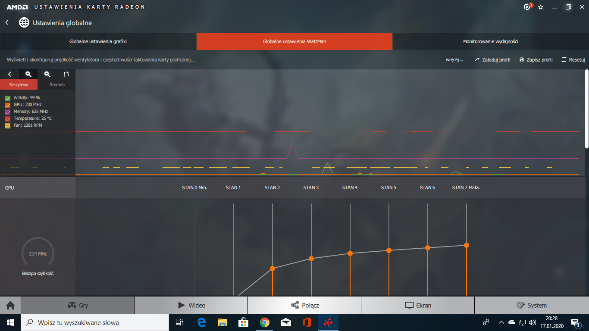Click Zapisz profil button
The image size is (589, 331).
(x=536, y=60)
